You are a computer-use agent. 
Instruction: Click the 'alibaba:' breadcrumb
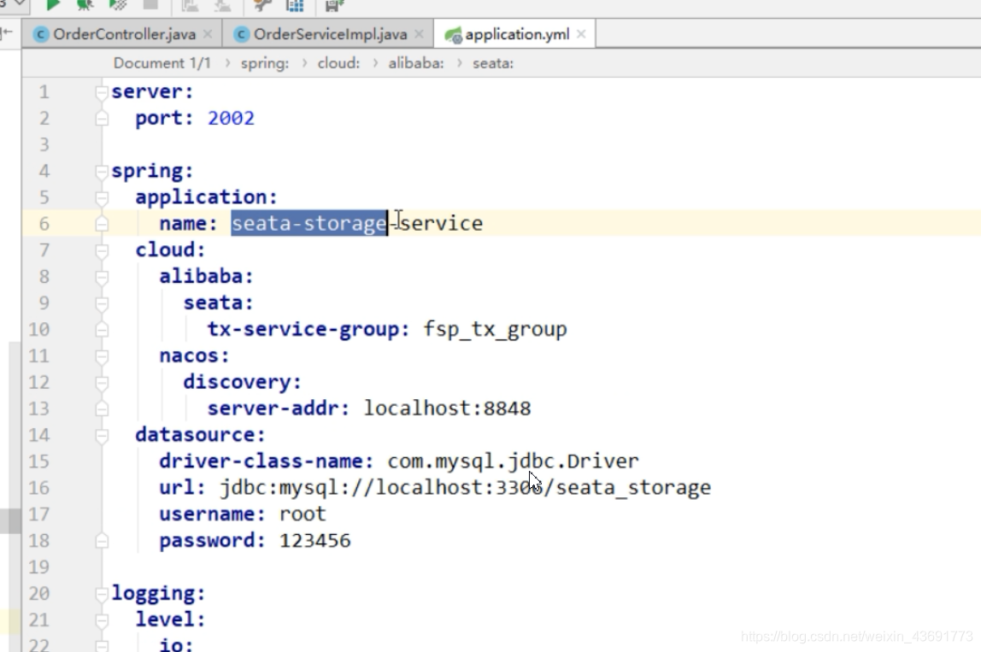pos(416,63)
